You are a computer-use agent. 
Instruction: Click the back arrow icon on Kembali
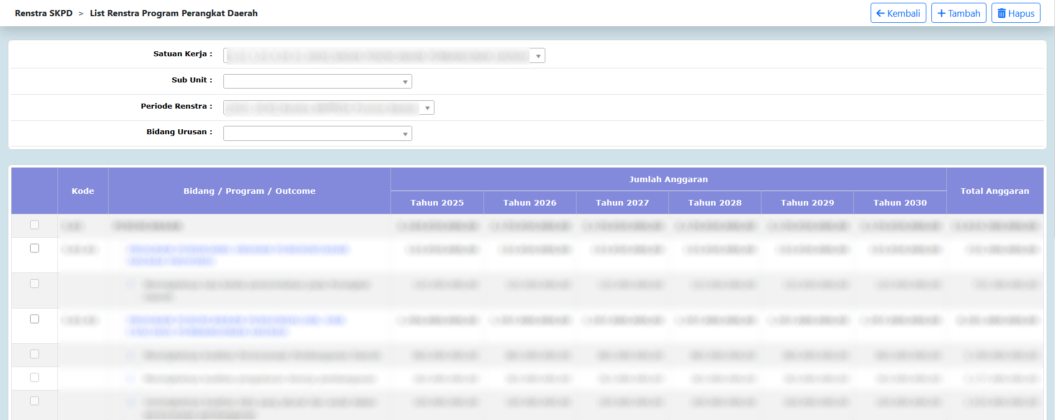click(x=881, y=13)
